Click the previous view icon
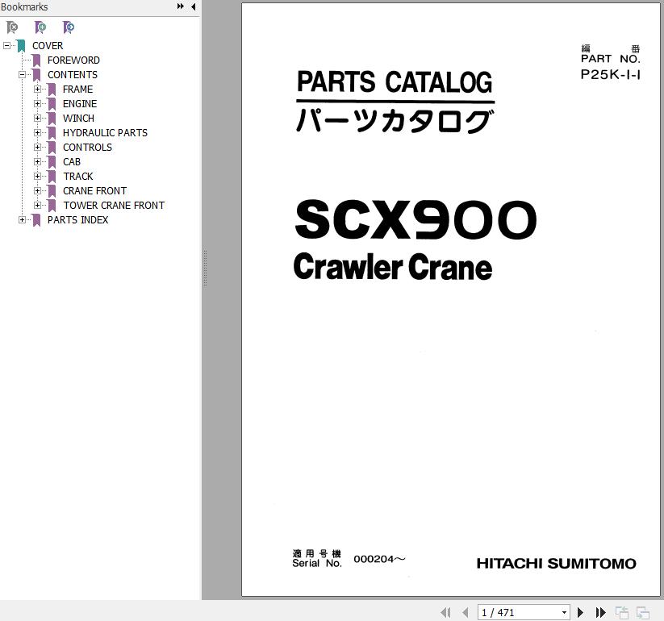This screenshot has width=664, height=621. click(x=622, y=612)
